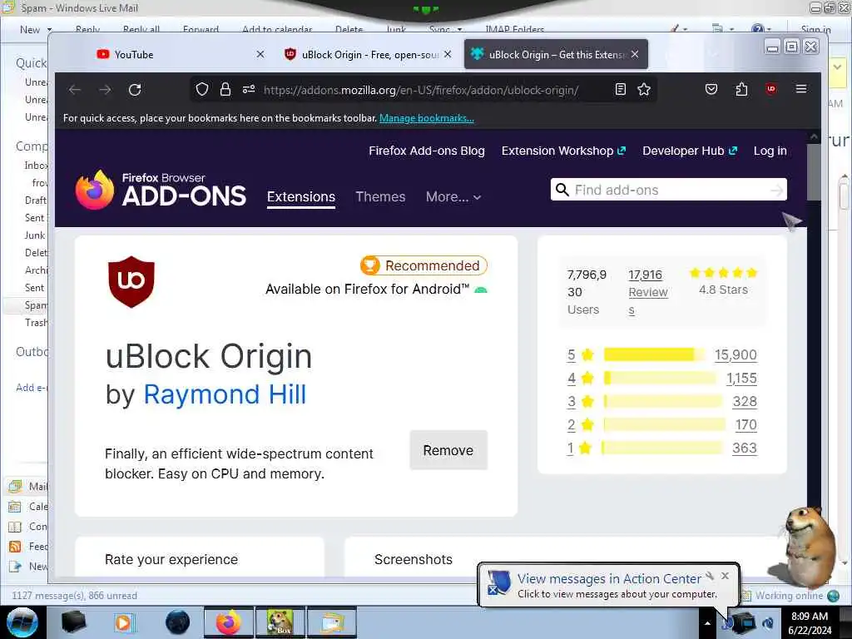The image size is (852, 639).
Task: Open 2-star reviews row link
Action: pos(571,425)
